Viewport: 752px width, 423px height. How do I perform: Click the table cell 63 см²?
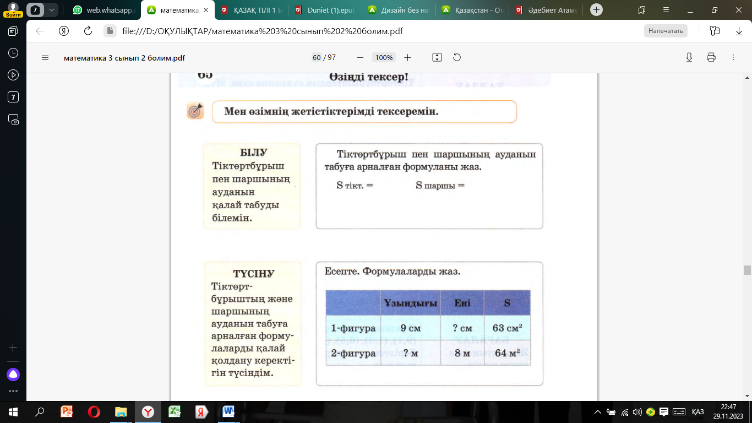point(508,328)
